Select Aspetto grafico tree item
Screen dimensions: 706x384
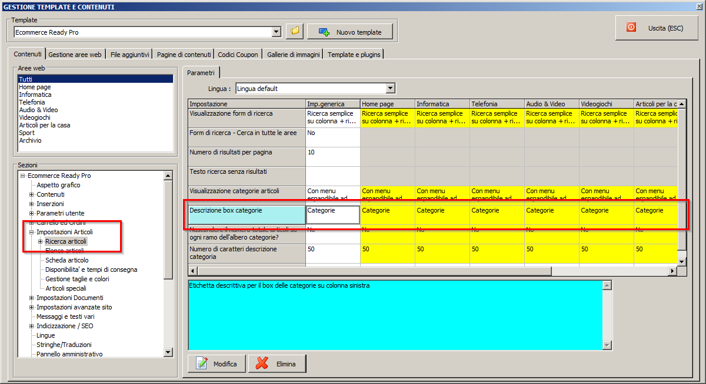click(58, 185)
